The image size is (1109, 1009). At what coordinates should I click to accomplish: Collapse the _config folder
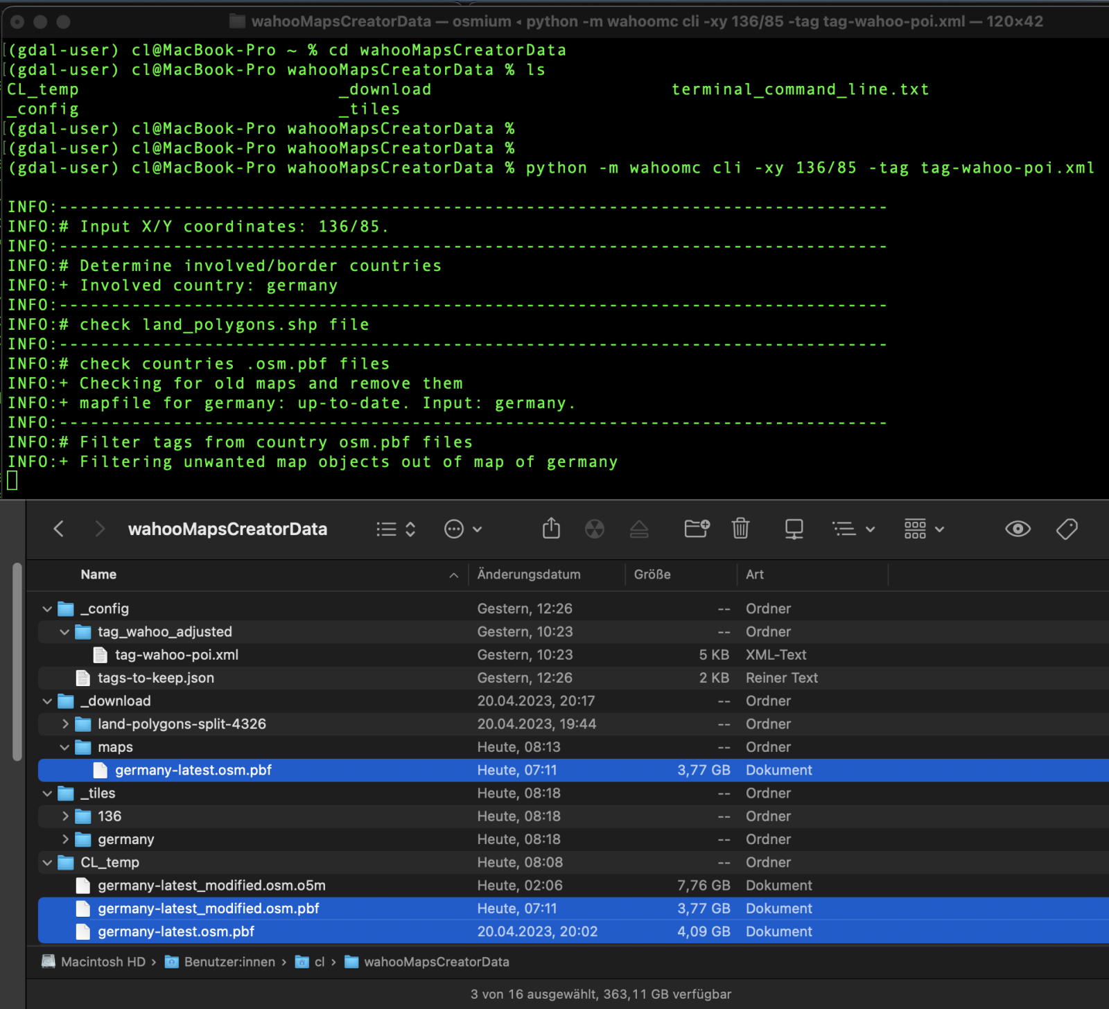point(47,609)
